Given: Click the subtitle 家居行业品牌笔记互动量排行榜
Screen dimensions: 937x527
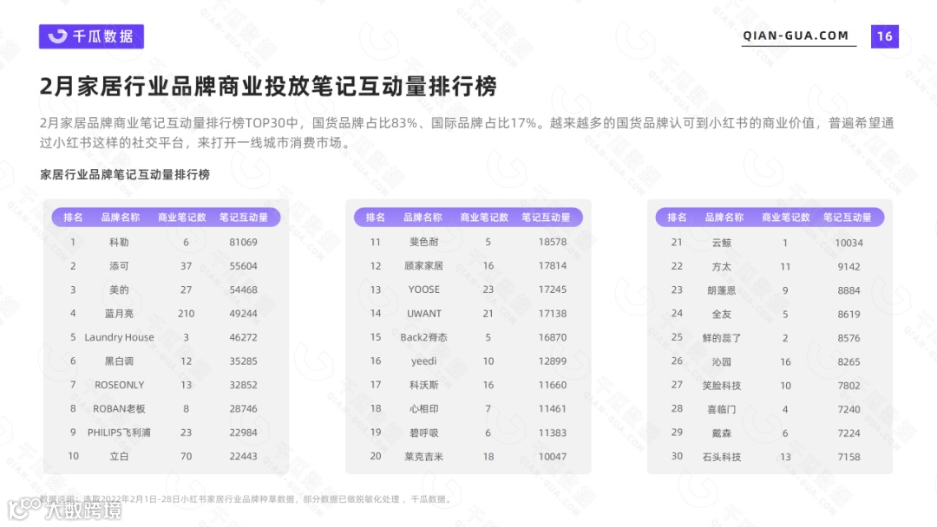Looking at the screenshot, I should click(x=125, y=174).
